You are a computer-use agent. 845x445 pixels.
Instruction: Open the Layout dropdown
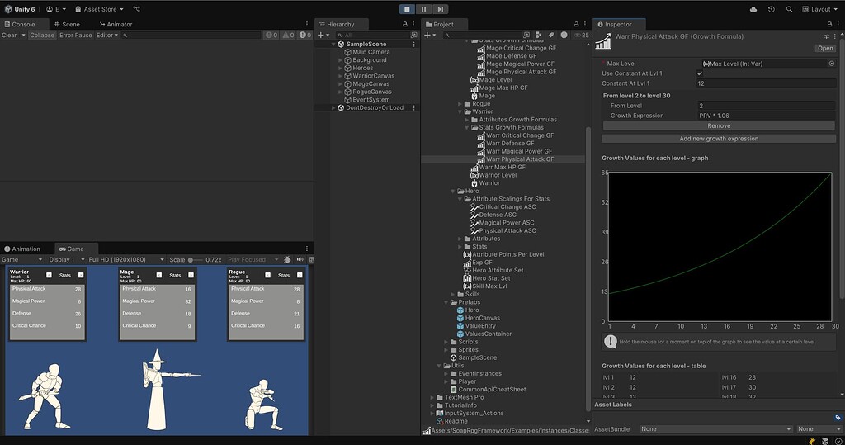[821, 9]
